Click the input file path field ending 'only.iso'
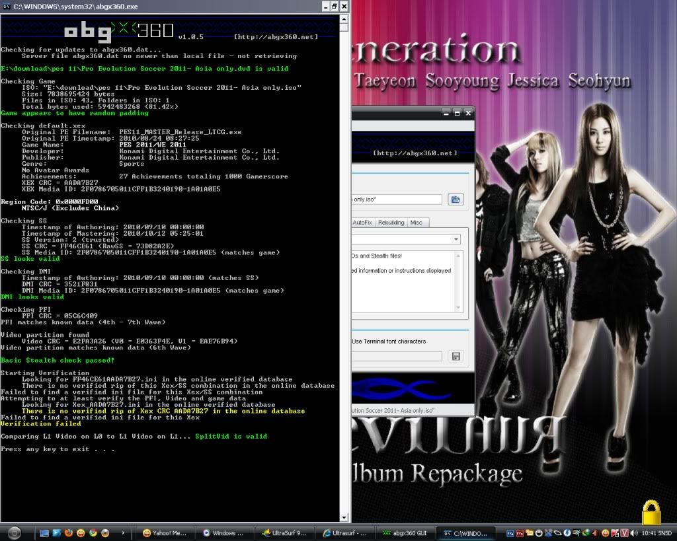 point(397,199)
